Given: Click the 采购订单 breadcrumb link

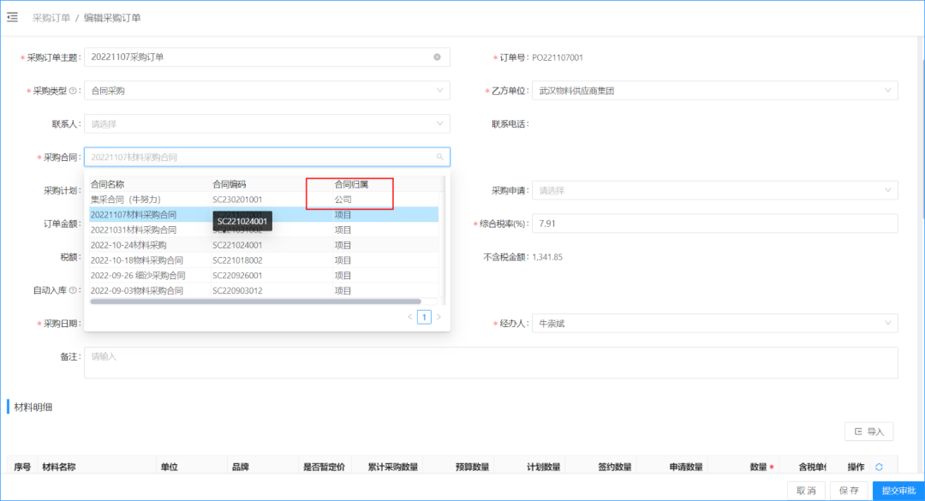Looking at the screenshot, I should [51, 18].
